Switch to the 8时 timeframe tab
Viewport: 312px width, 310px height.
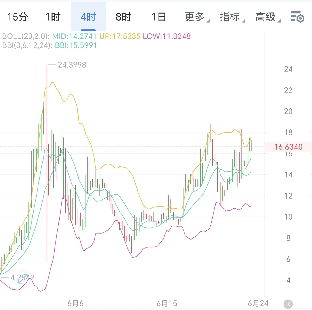123,17
